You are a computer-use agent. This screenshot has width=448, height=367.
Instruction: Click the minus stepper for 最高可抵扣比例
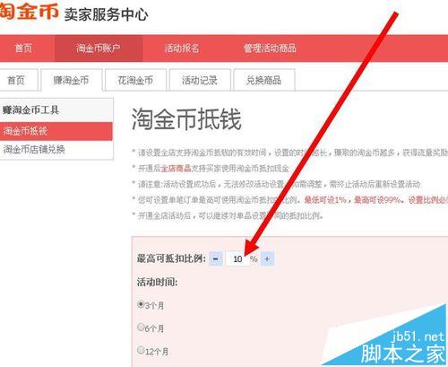click(x=216, y=258)
